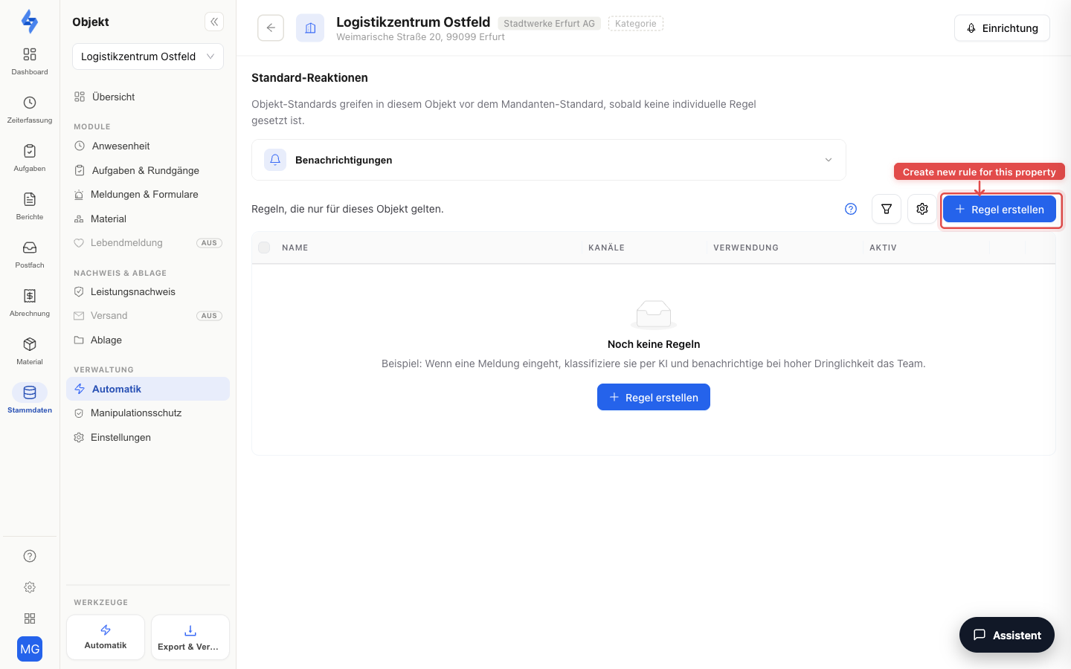Click the Standard-Reaktionen heading
The image size is (1071, 669).
pyautogui.click(x=309, y=77)
